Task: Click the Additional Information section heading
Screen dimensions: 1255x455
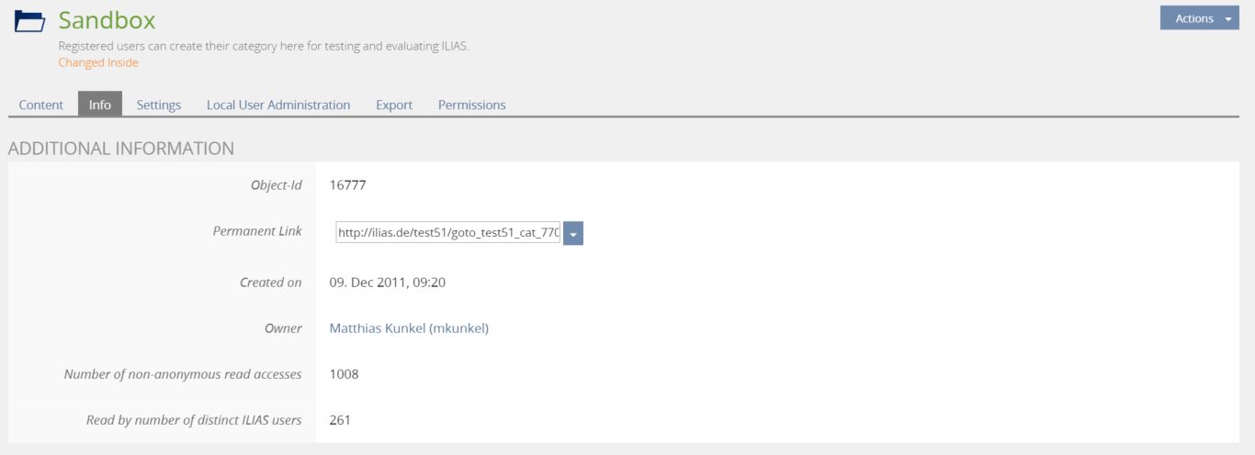Action: (x=121, y=148)
